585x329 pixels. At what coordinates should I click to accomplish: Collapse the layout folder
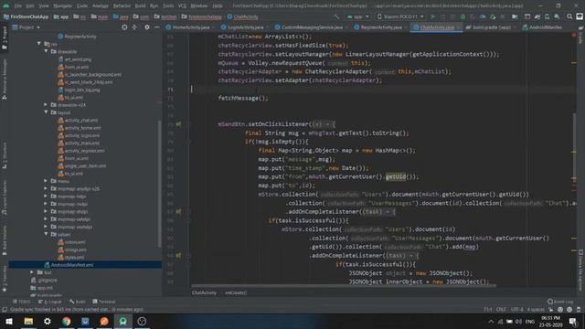point(47,112)
